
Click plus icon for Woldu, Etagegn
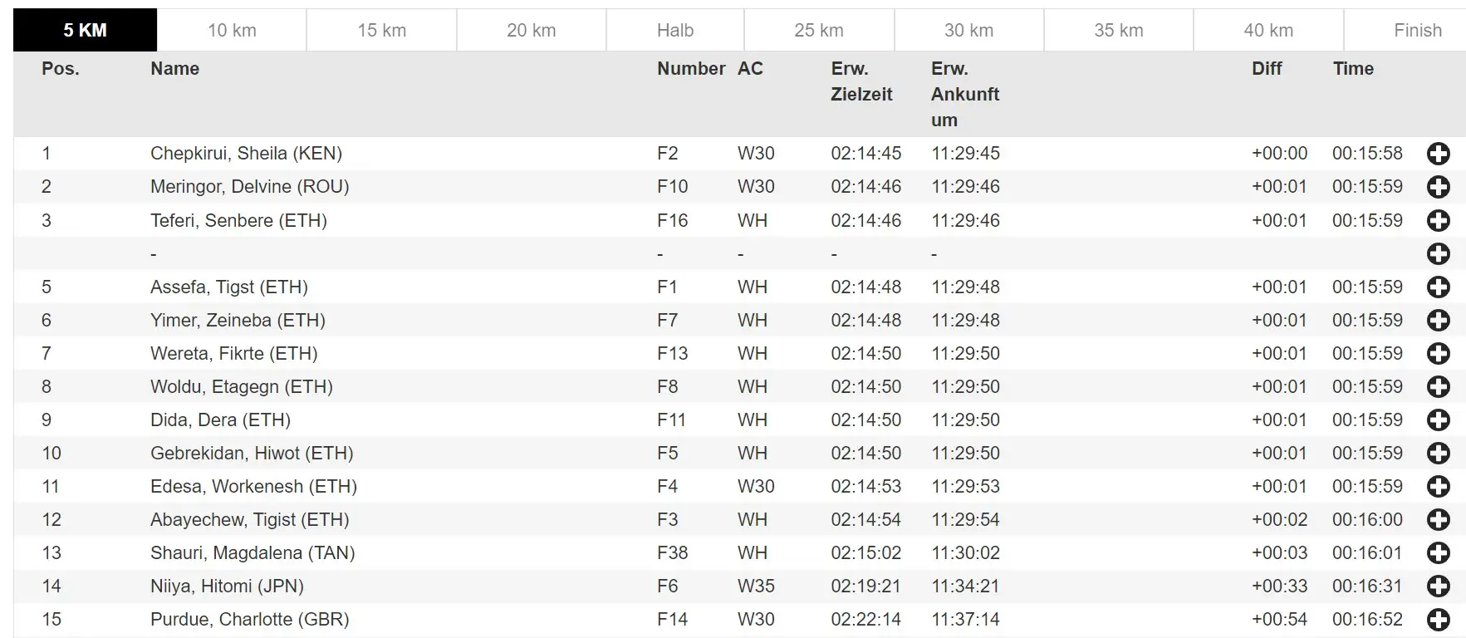click(1438, 386)
